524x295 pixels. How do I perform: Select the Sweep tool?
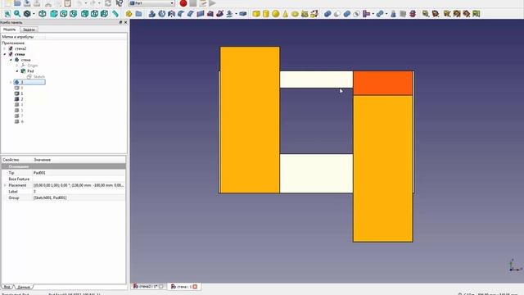coord(220,14)
